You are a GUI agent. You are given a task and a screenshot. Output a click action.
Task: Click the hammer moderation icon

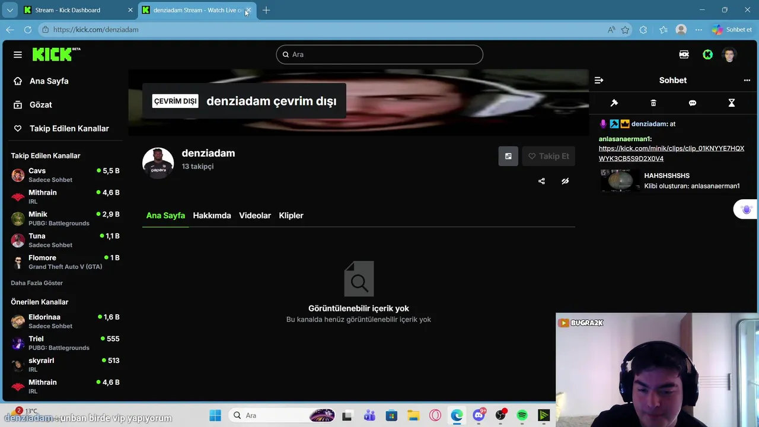coord(614,103)
